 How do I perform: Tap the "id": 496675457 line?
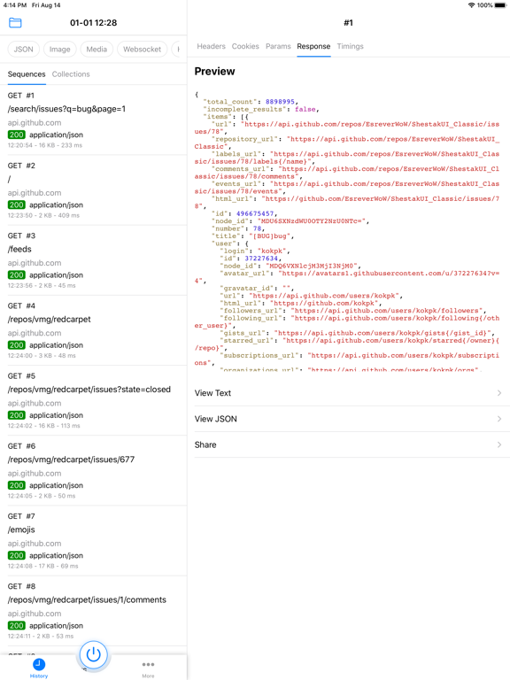(244, 213)
